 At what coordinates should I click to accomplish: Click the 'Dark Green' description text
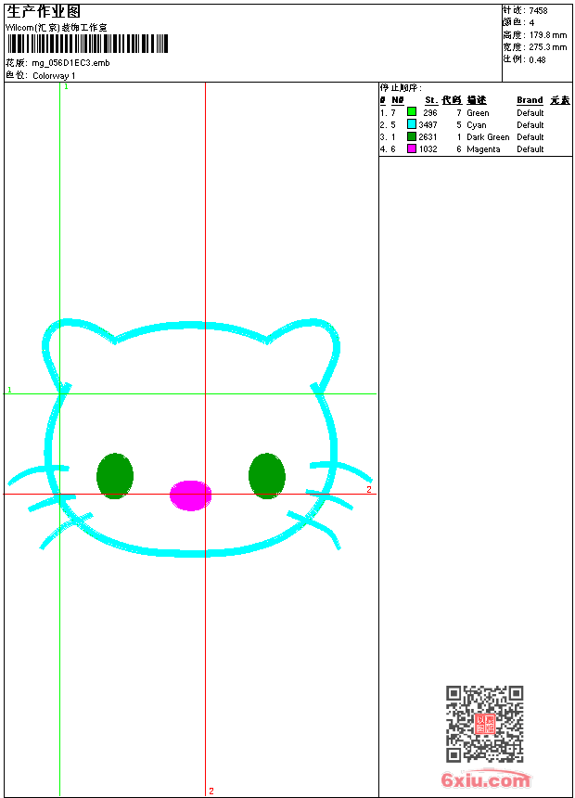point(488,137)
